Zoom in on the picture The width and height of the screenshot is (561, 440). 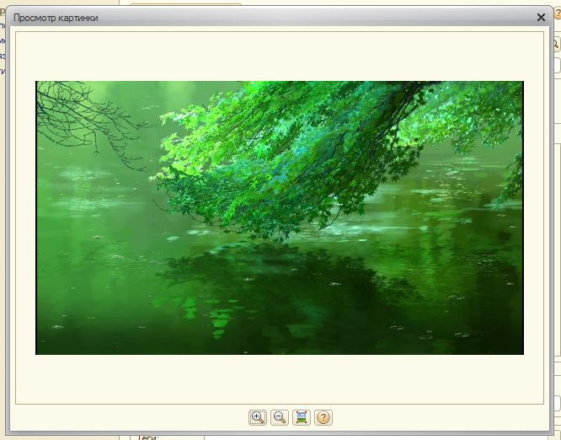(x=258, y=417)
